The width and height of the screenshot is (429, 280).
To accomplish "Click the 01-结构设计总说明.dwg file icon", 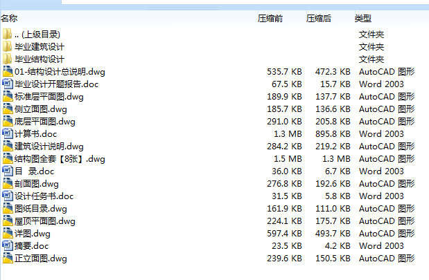I will click(8, 71).
